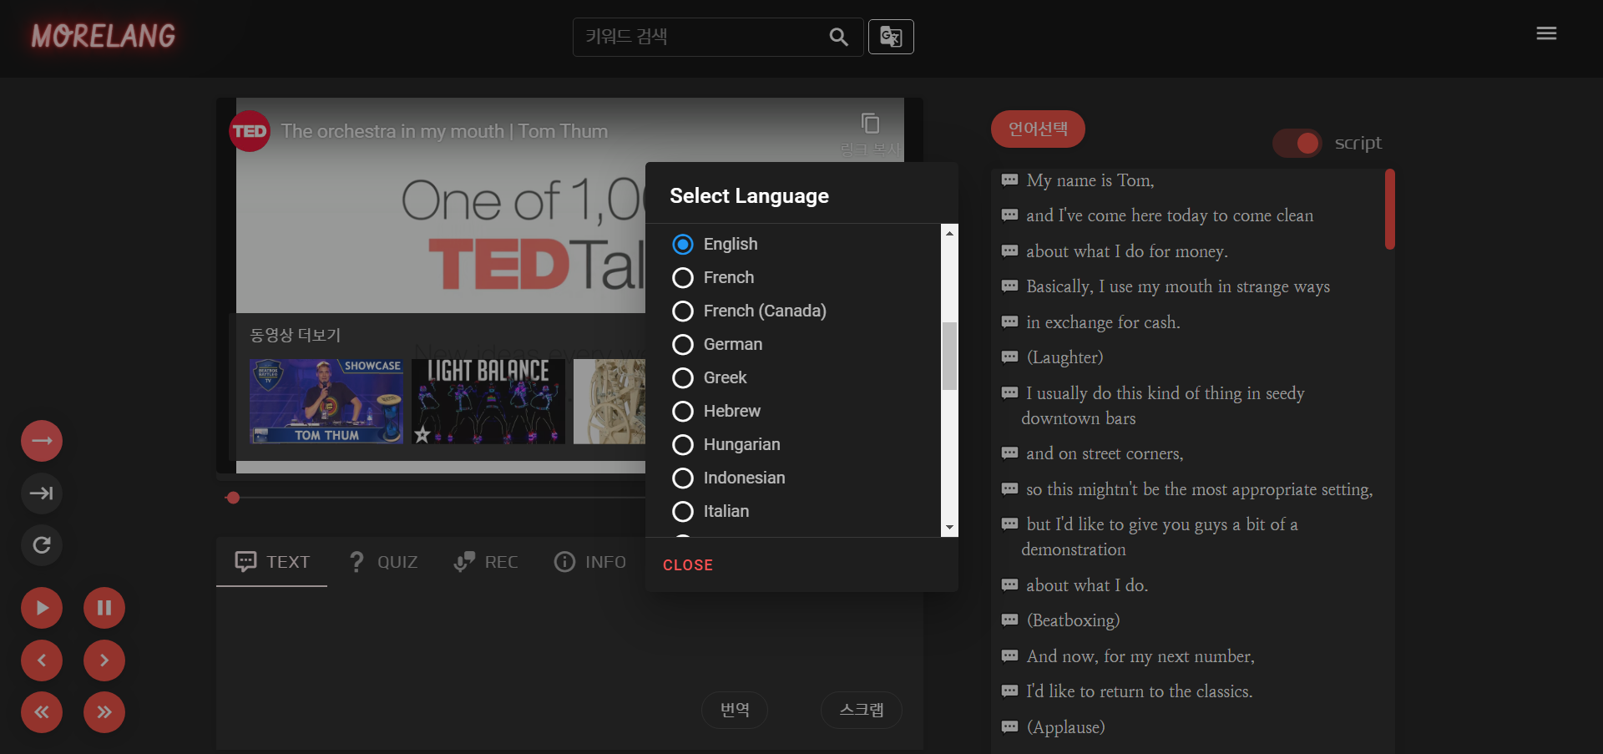Click the script panel red scrollbar
1603x754 pixels.
pyautogui.click(x=1390, y=209)
